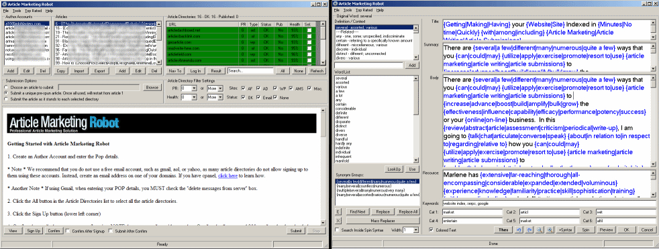Open Tools menu in spin editor window
659x249 pixels.
point(348,9)
